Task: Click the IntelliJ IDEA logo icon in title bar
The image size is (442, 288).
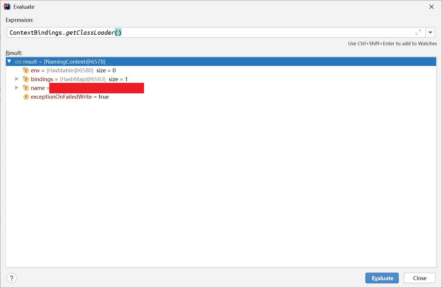Action: 7,7
